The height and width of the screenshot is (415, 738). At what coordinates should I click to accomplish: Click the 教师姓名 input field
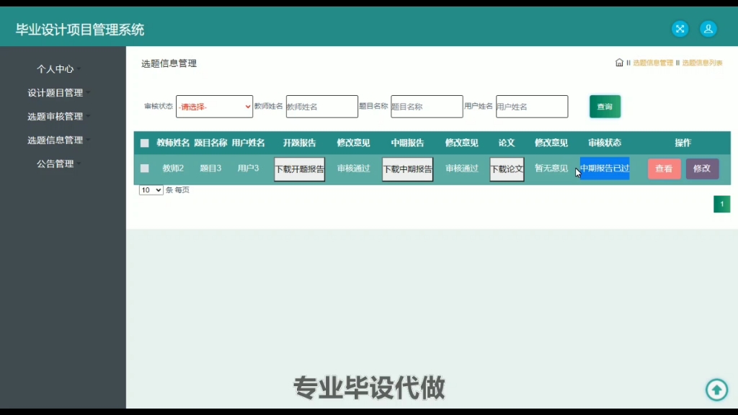point(321,106)
